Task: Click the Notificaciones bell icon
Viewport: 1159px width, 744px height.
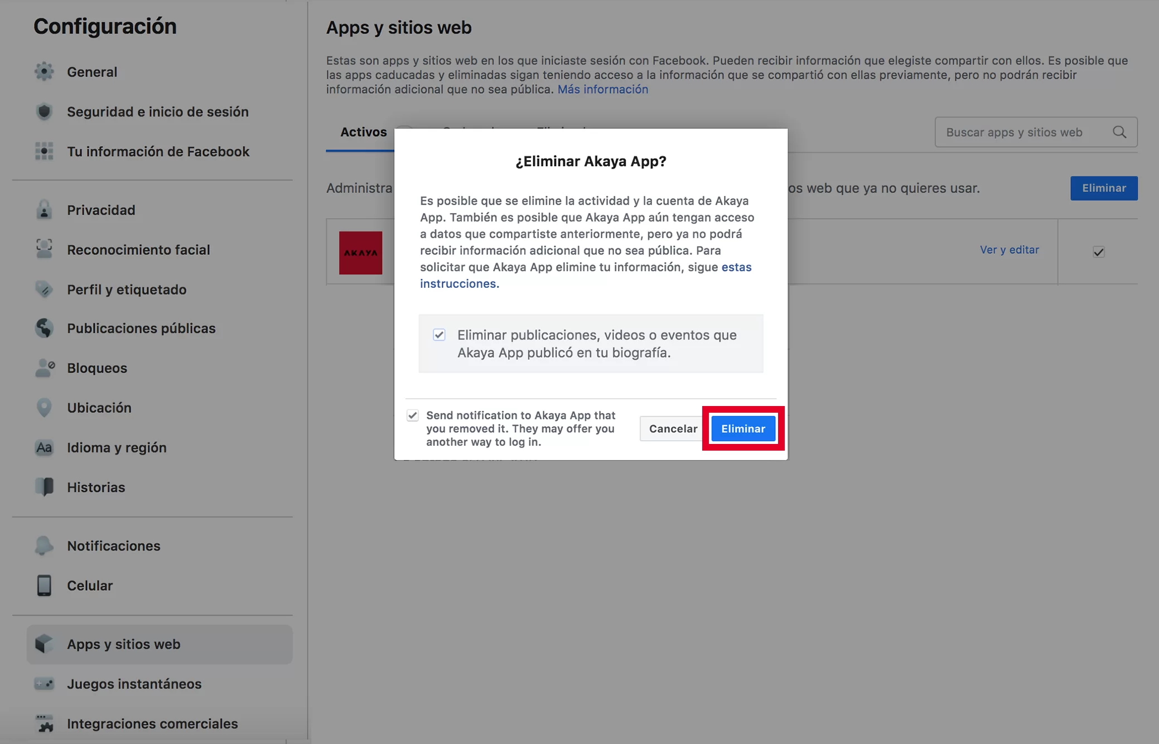Action: [44, 545]
